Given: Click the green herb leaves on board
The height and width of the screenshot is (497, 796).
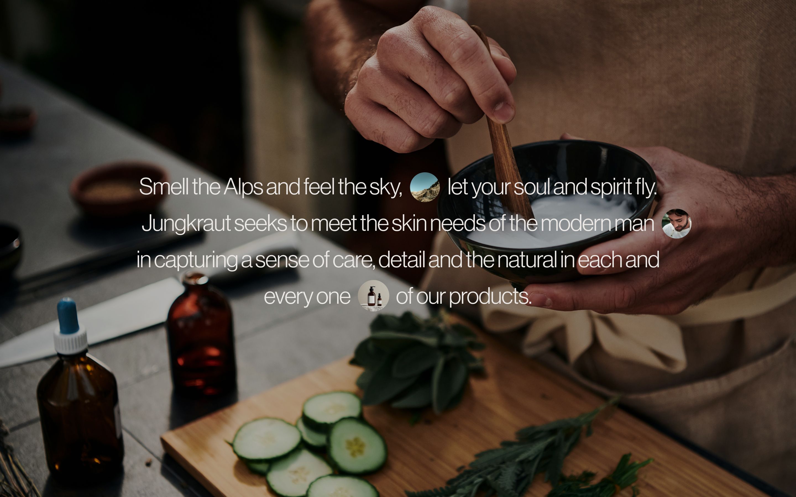Looking at the screenshot, I should (x=418, y=362).
